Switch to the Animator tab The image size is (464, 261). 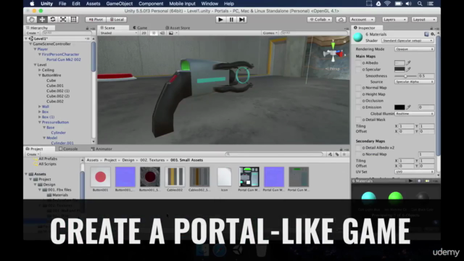coord(101,149)
